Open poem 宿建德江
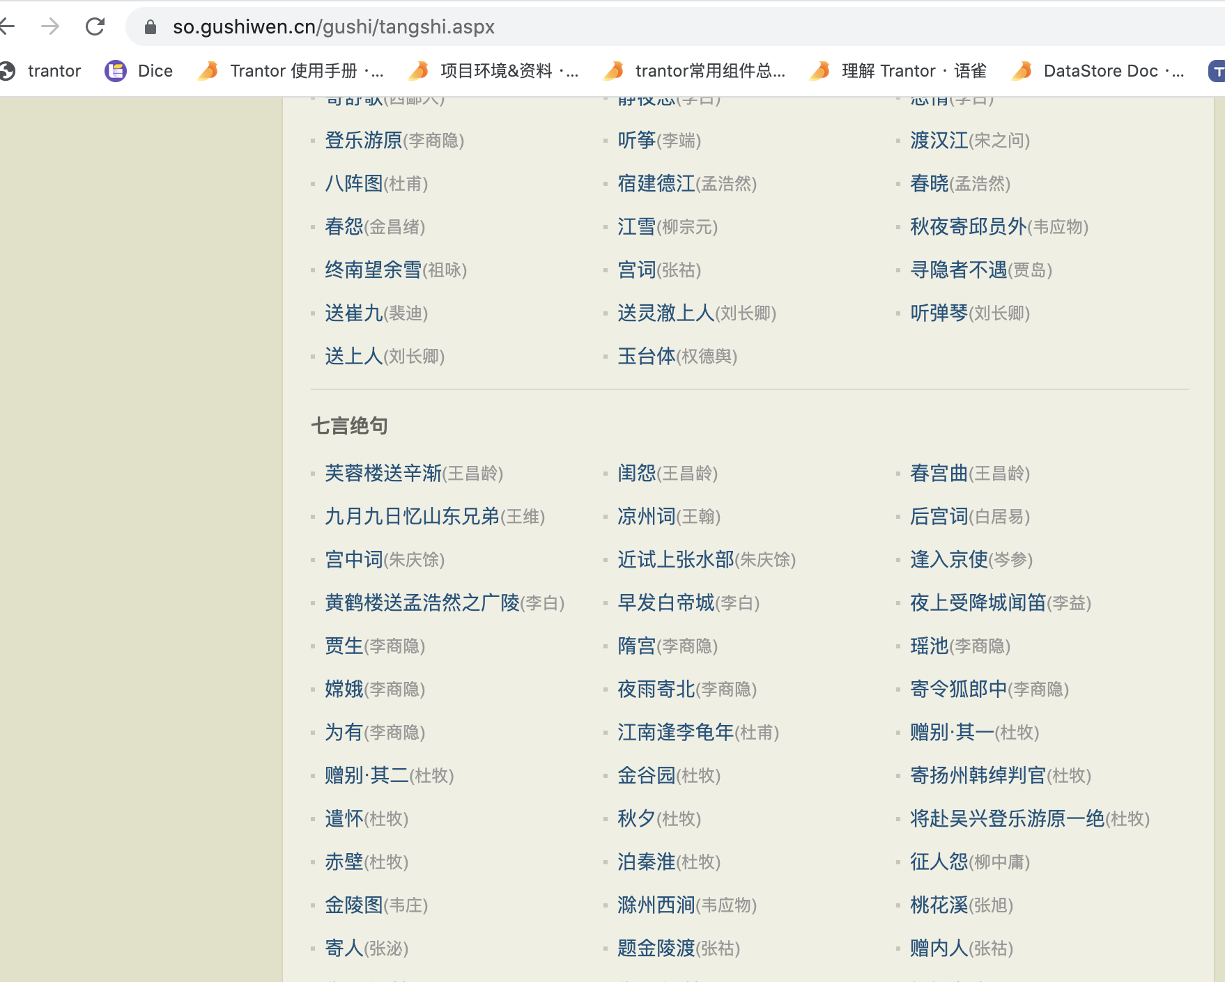 point(656,184)
